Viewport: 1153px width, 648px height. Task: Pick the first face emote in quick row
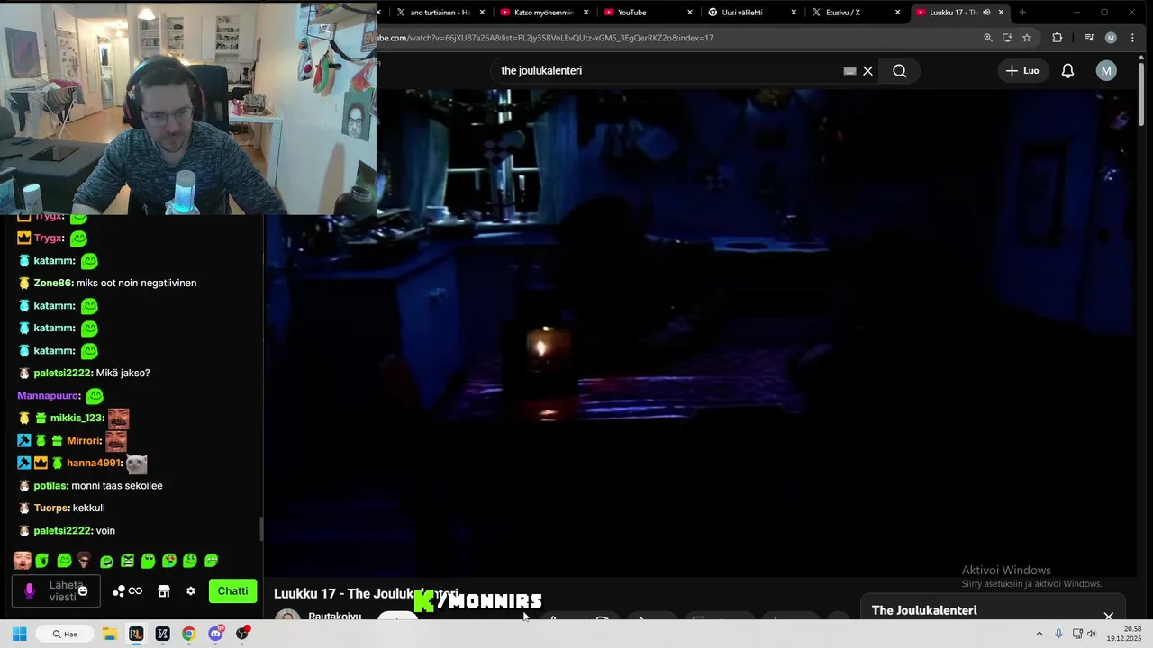(x=23, y=561)
